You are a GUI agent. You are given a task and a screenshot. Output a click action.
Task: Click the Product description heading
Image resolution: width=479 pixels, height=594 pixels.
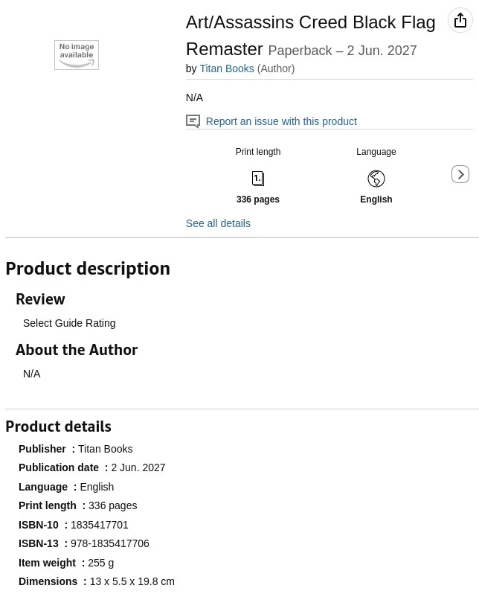88,269
